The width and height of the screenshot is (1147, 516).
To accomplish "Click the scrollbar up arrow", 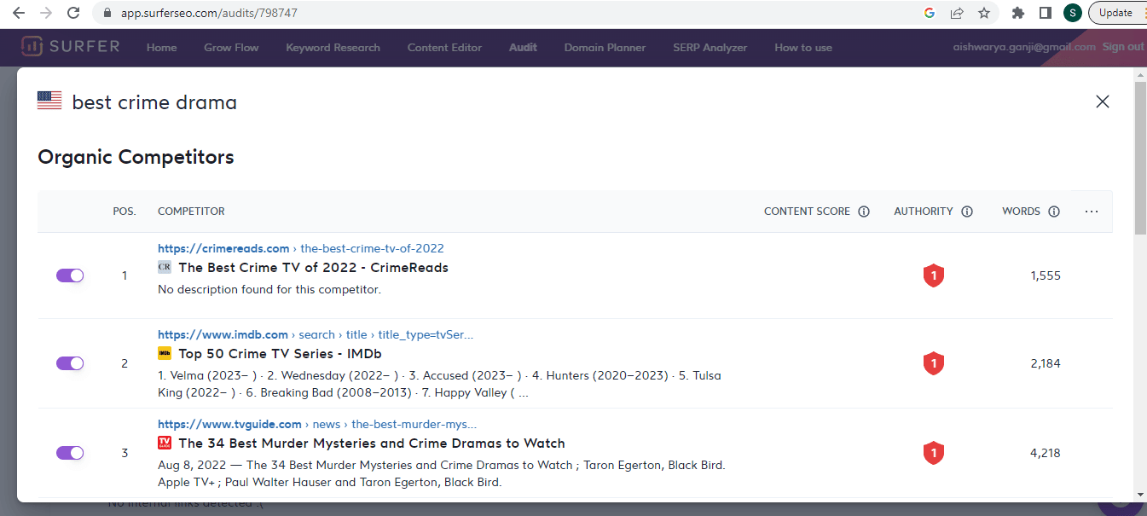I will tap(1140, 75).
